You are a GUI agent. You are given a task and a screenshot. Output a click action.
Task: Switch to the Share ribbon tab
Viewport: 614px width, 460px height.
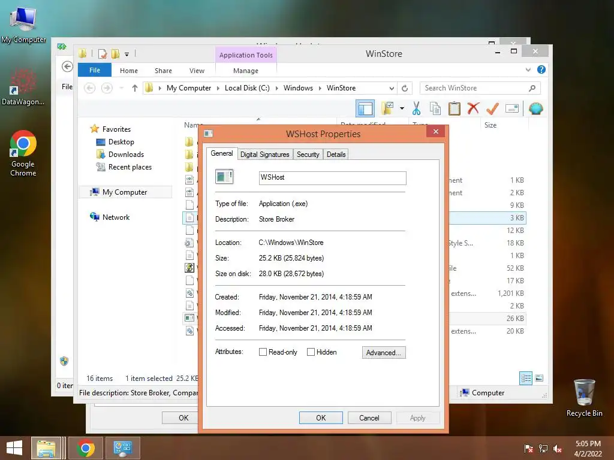[163, 71]
